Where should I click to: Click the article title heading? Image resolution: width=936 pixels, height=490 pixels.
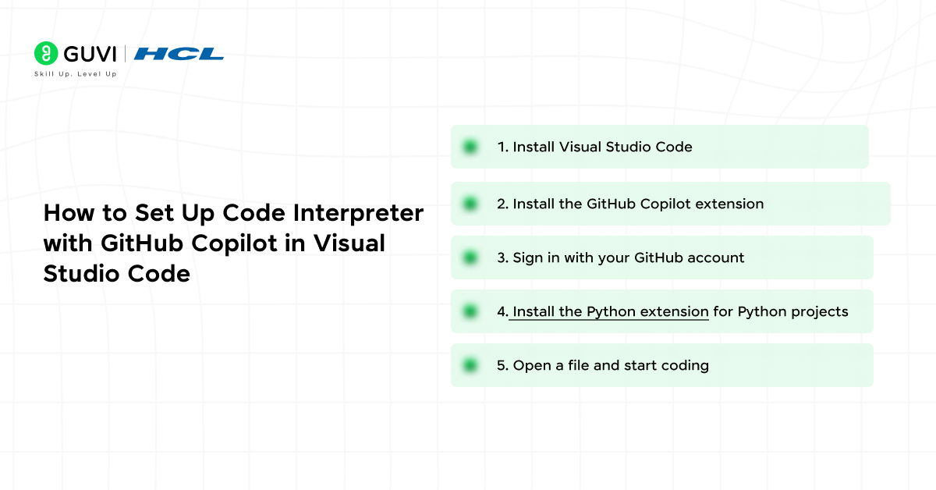point(234,243)
